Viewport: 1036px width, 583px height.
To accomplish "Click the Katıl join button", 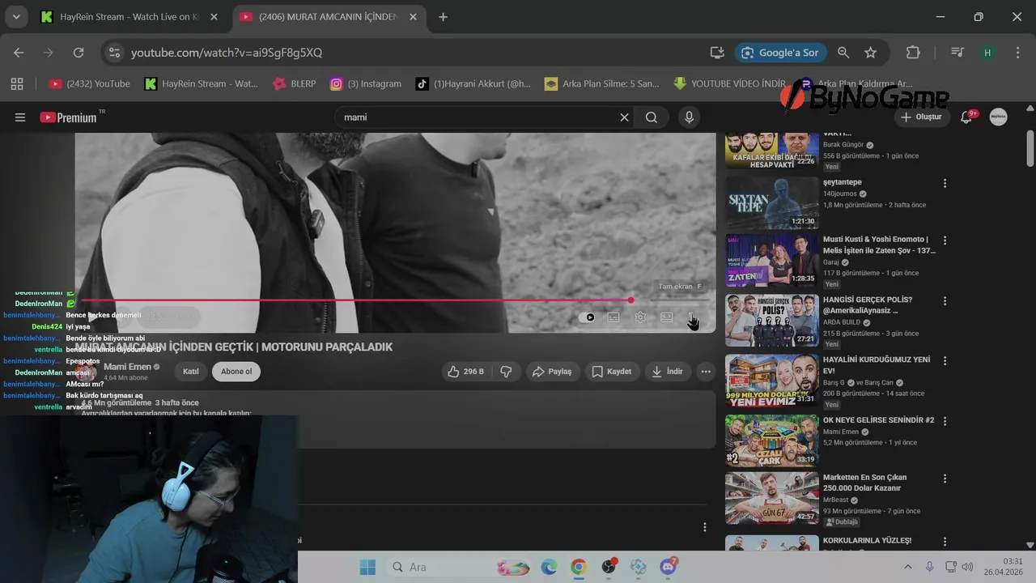I will click(x=191, y=372).
